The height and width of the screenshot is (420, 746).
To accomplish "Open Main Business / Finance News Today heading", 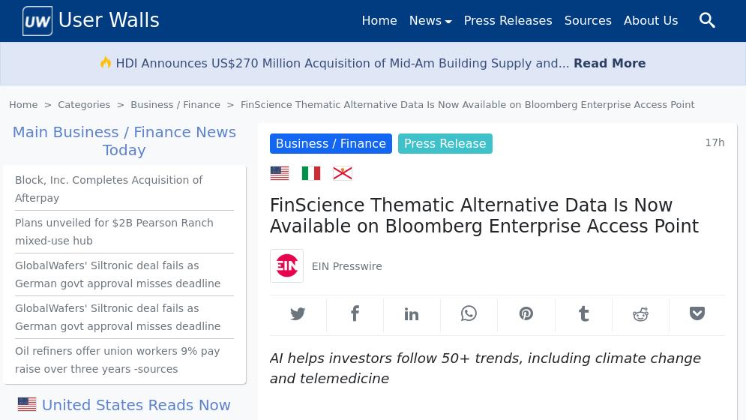I will point(124,141).
